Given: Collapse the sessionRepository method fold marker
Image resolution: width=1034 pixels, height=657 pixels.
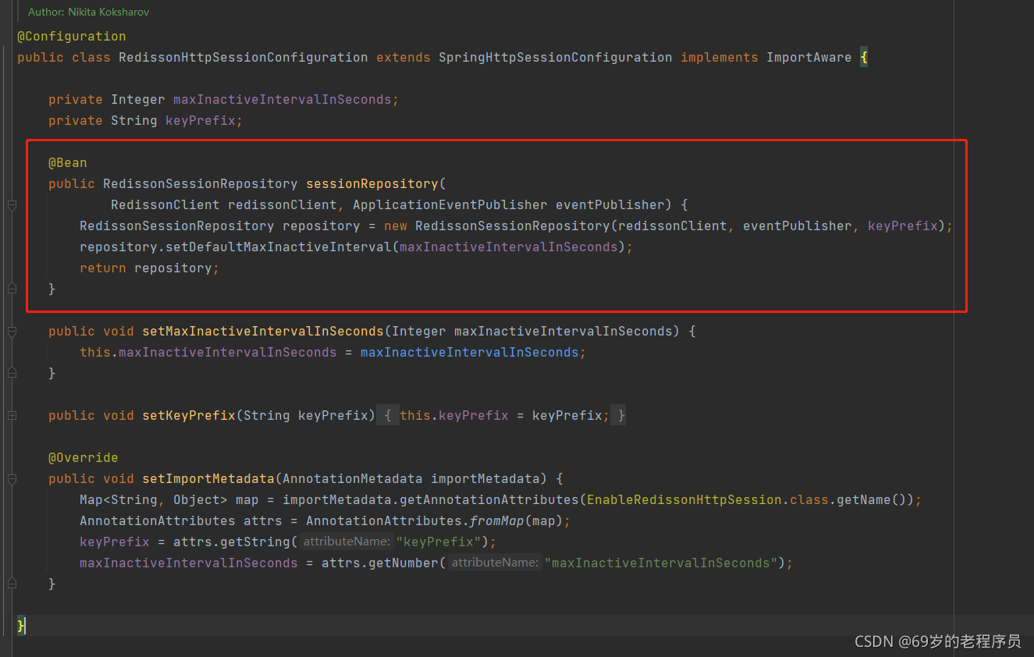Looking at the screenshot, I should [x=12, y=205].
